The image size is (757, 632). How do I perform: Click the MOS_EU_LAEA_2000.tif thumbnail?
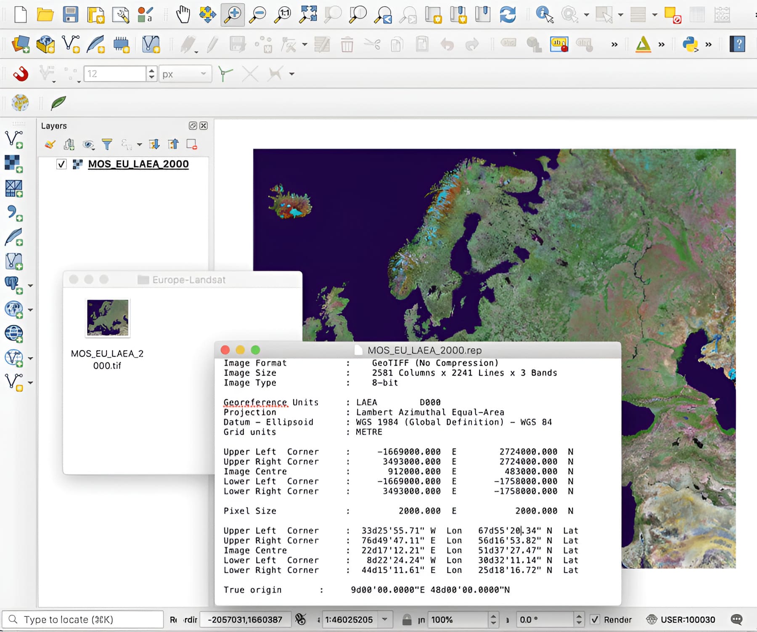click(x=108, y=319)
